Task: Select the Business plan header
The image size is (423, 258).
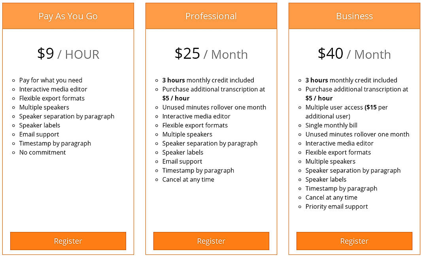Action: 354,16
